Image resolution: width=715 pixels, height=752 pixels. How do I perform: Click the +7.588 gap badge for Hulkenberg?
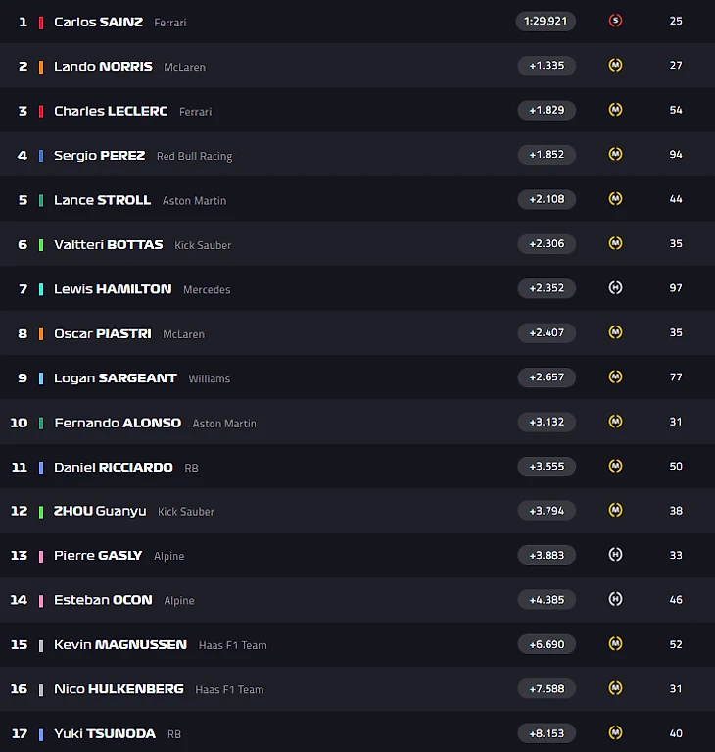tap(547, 689)
